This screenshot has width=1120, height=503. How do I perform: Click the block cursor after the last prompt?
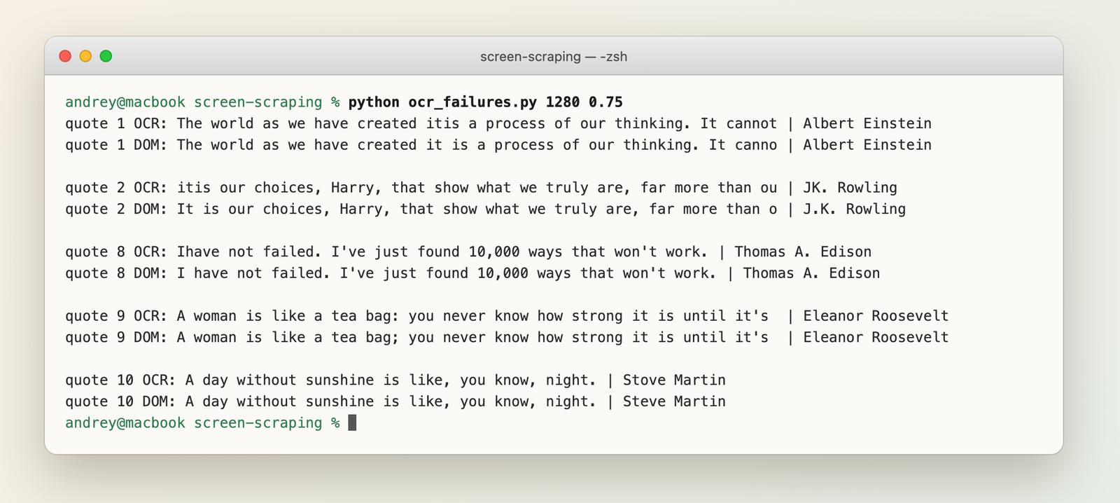[352, 422]
